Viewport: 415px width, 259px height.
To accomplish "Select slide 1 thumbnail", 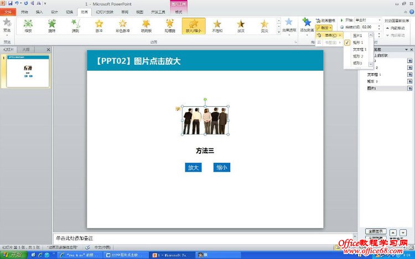I will click(x=28, y=71).
